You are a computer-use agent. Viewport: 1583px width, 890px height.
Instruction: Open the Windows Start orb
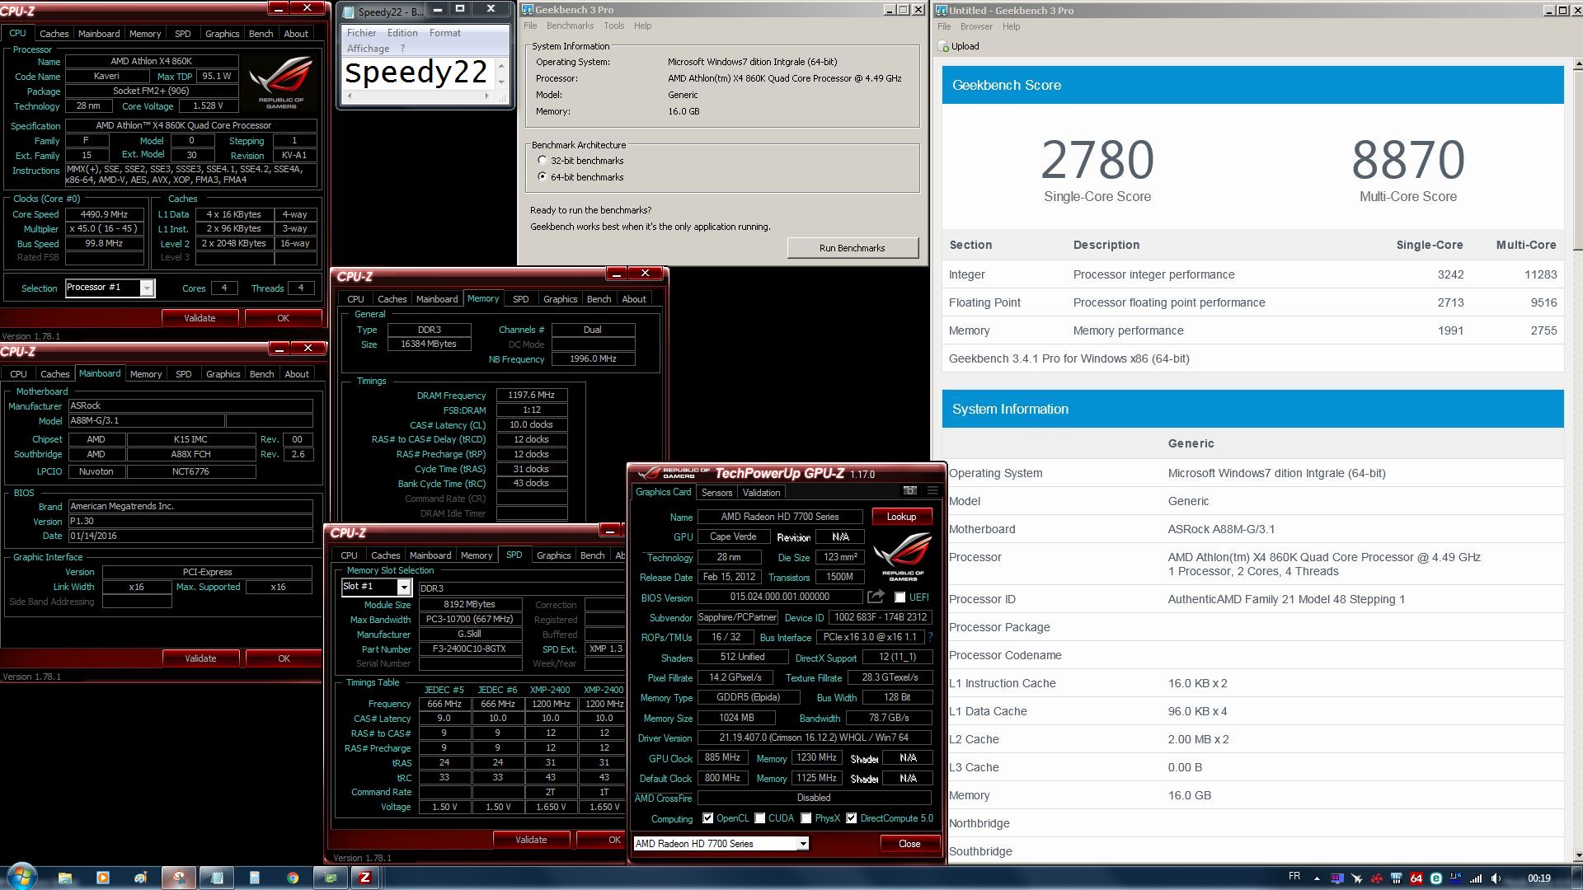[21, 877]
